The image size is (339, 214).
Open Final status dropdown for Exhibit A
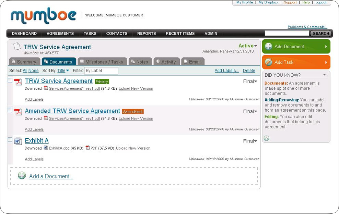[250, 141]
